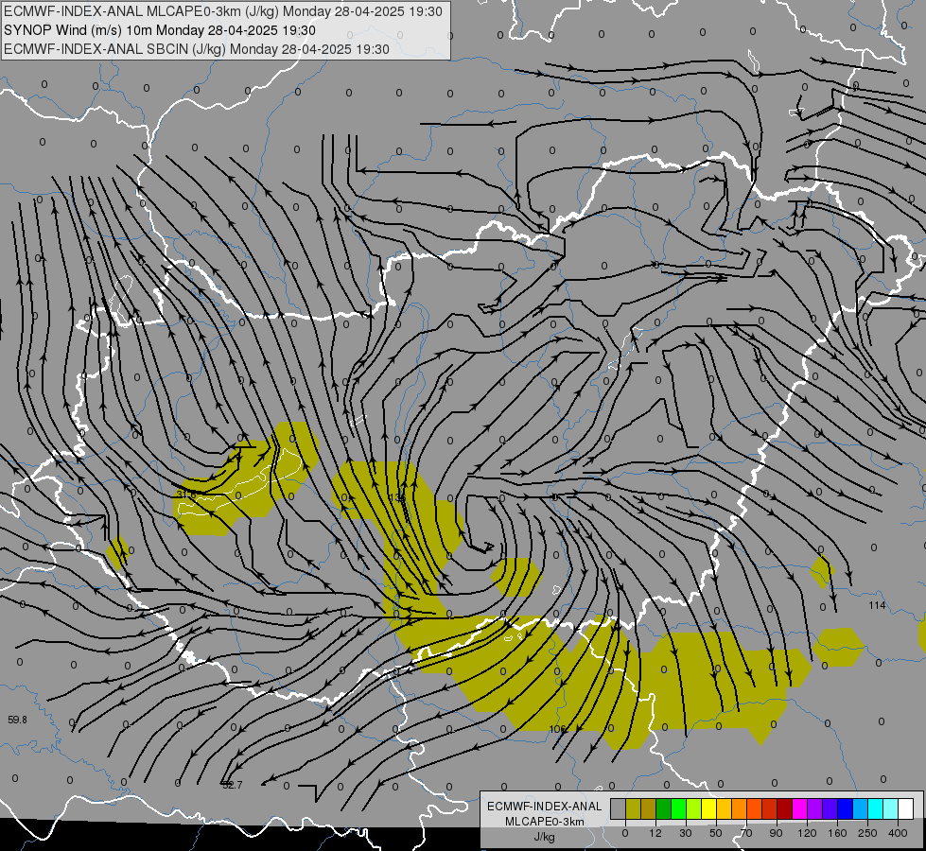
Task: Click legend tick label 120
Action: point(806,833)
